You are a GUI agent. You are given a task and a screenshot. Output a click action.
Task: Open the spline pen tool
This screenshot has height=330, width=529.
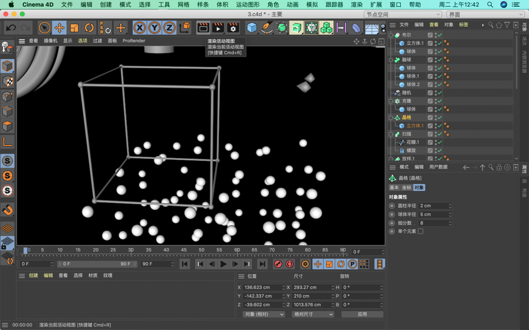267,28
